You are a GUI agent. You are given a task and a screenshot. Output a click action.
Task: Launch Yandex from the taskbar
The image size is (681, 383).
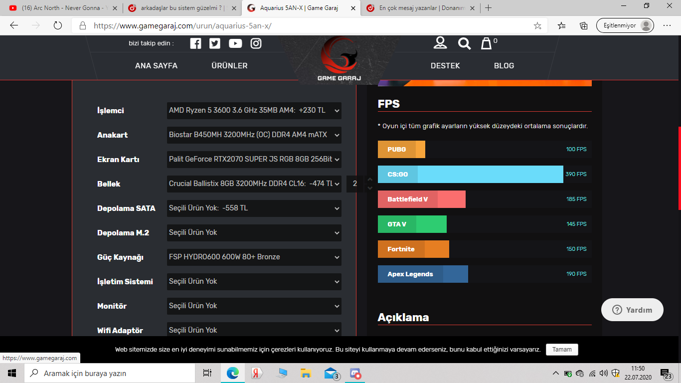click(x=257, y=373)
